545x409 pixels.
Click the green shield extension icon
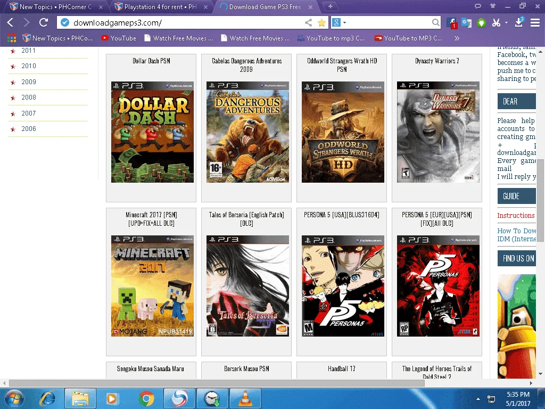click(x=481, y=23)
